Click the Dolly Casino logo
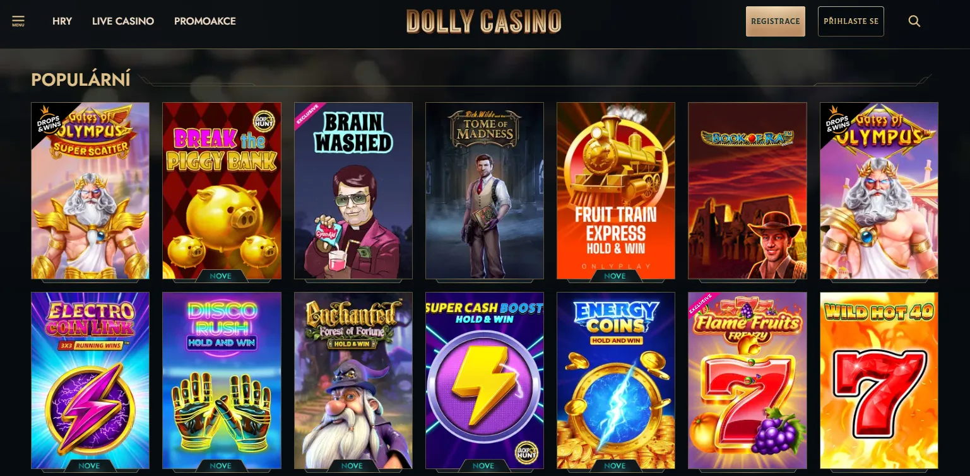Screen dimensions: 970x476 point(484,21)
